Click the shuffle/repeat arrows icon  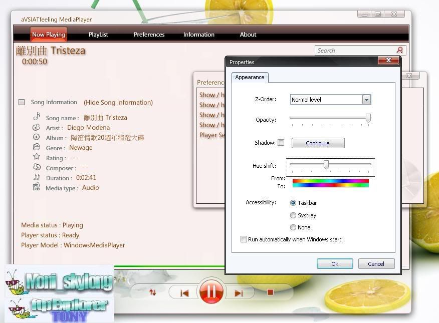tap(152, 292)
